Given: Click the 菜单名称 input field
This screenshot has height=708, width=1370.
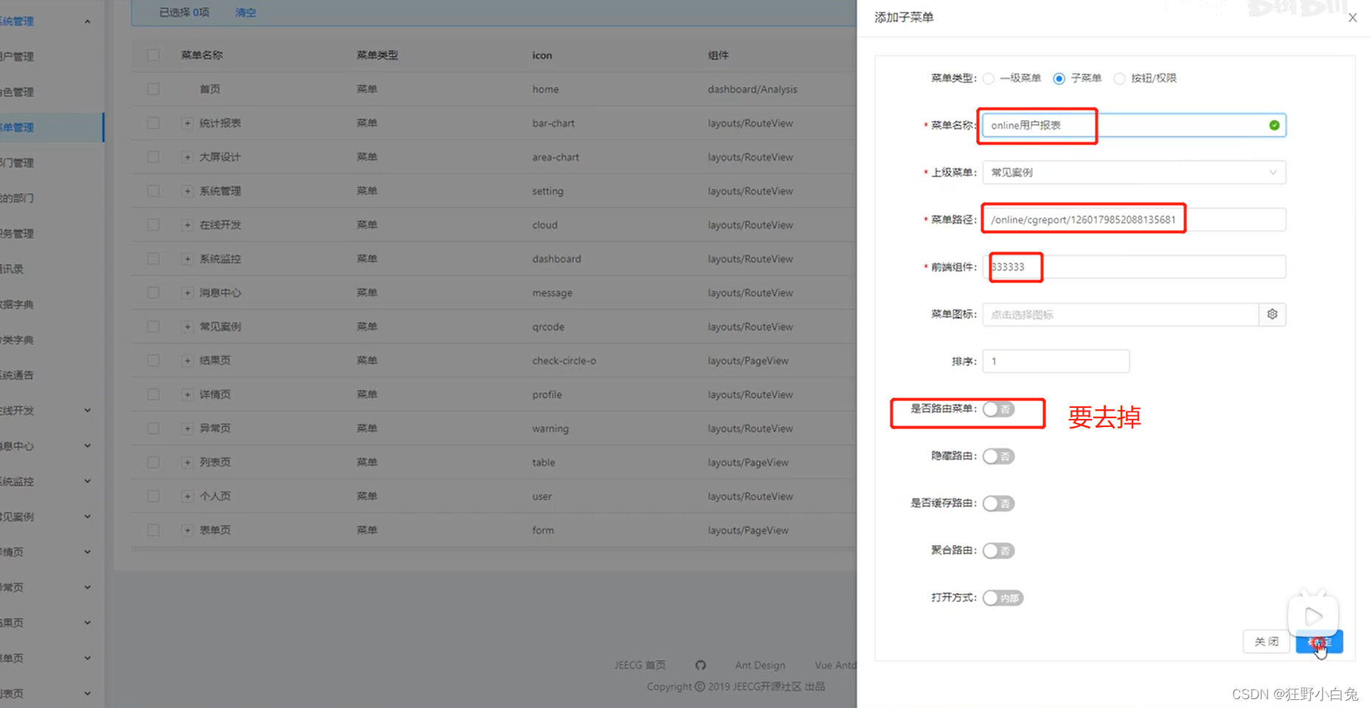Looking at the screenshot, I should coord(1134,125).
